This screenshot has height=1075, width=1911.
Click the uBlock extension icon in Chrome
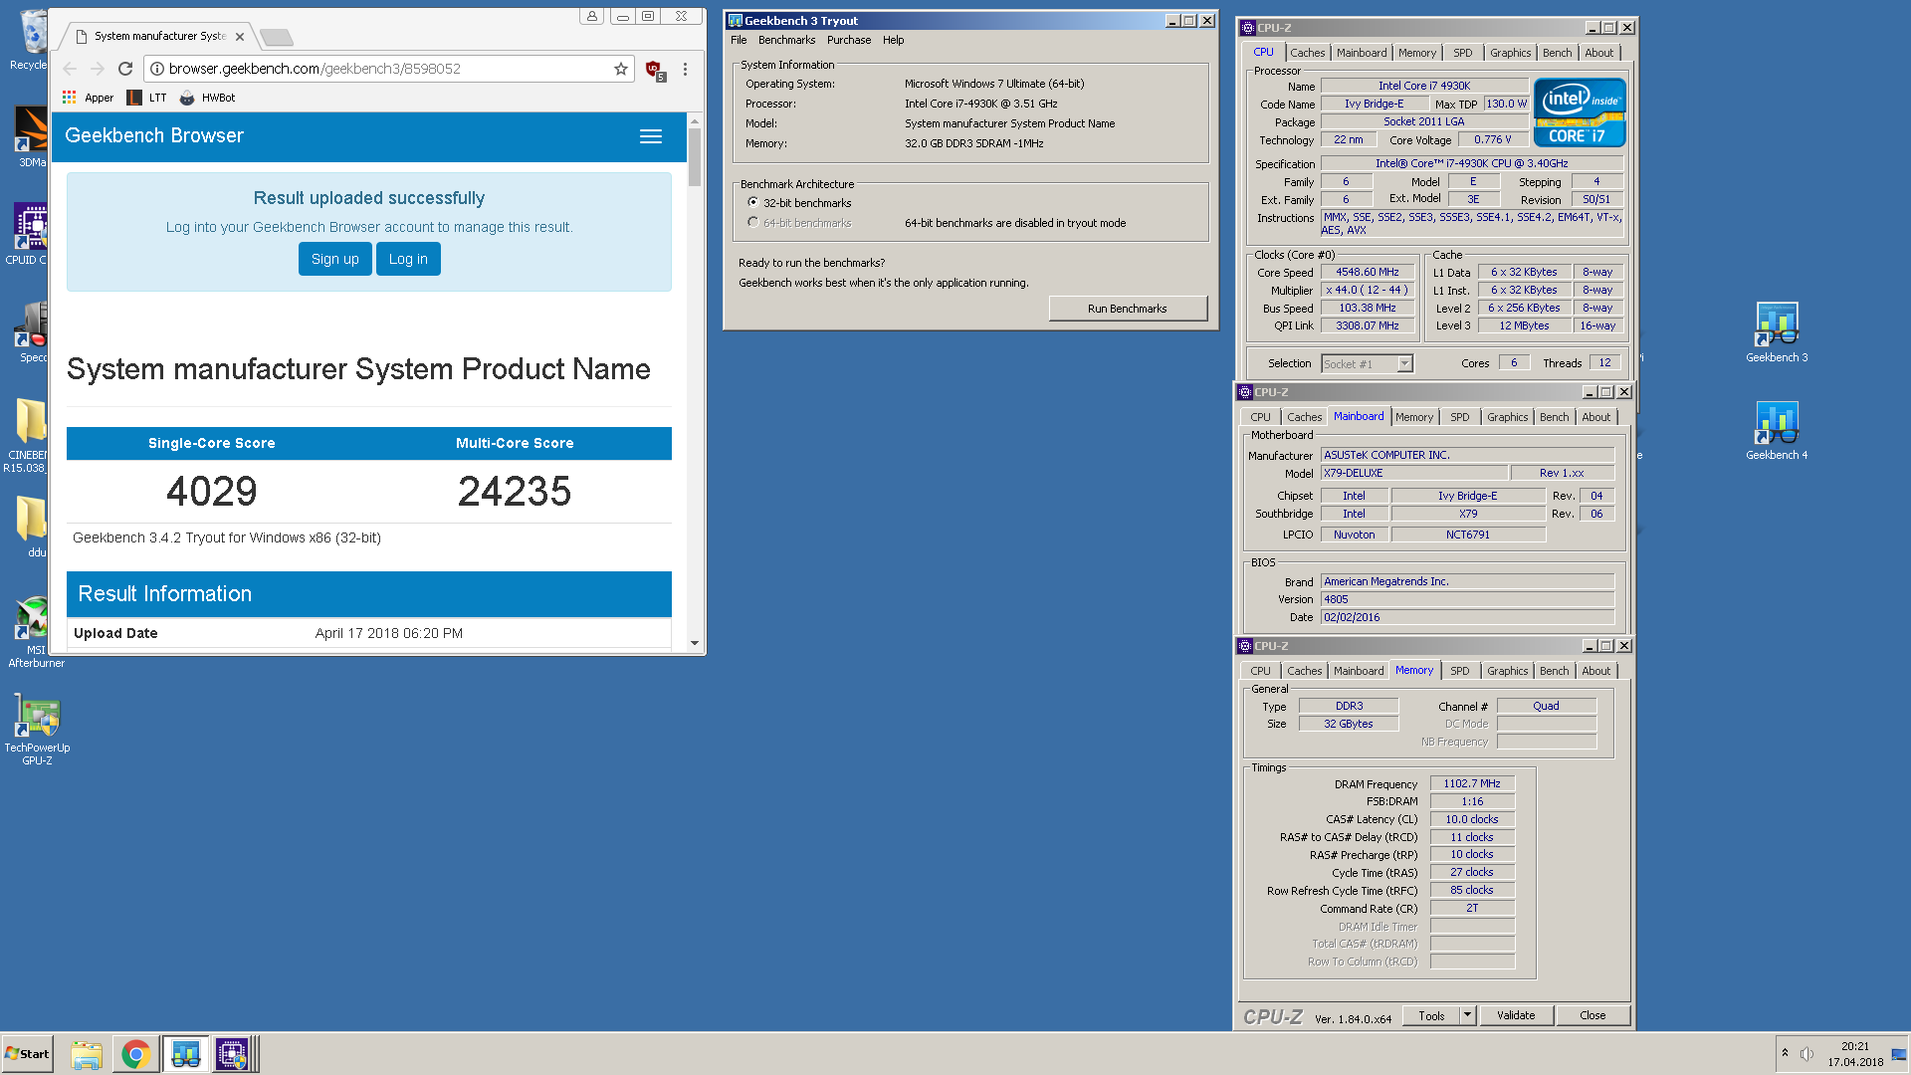[654, 70]
